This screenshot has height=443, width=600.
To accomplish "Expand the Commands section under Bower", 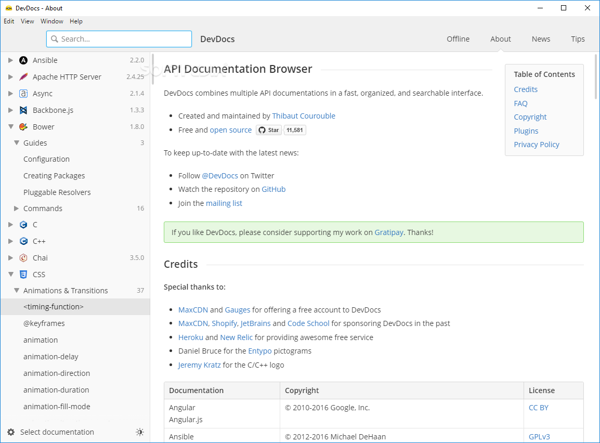I will [17, 209].
